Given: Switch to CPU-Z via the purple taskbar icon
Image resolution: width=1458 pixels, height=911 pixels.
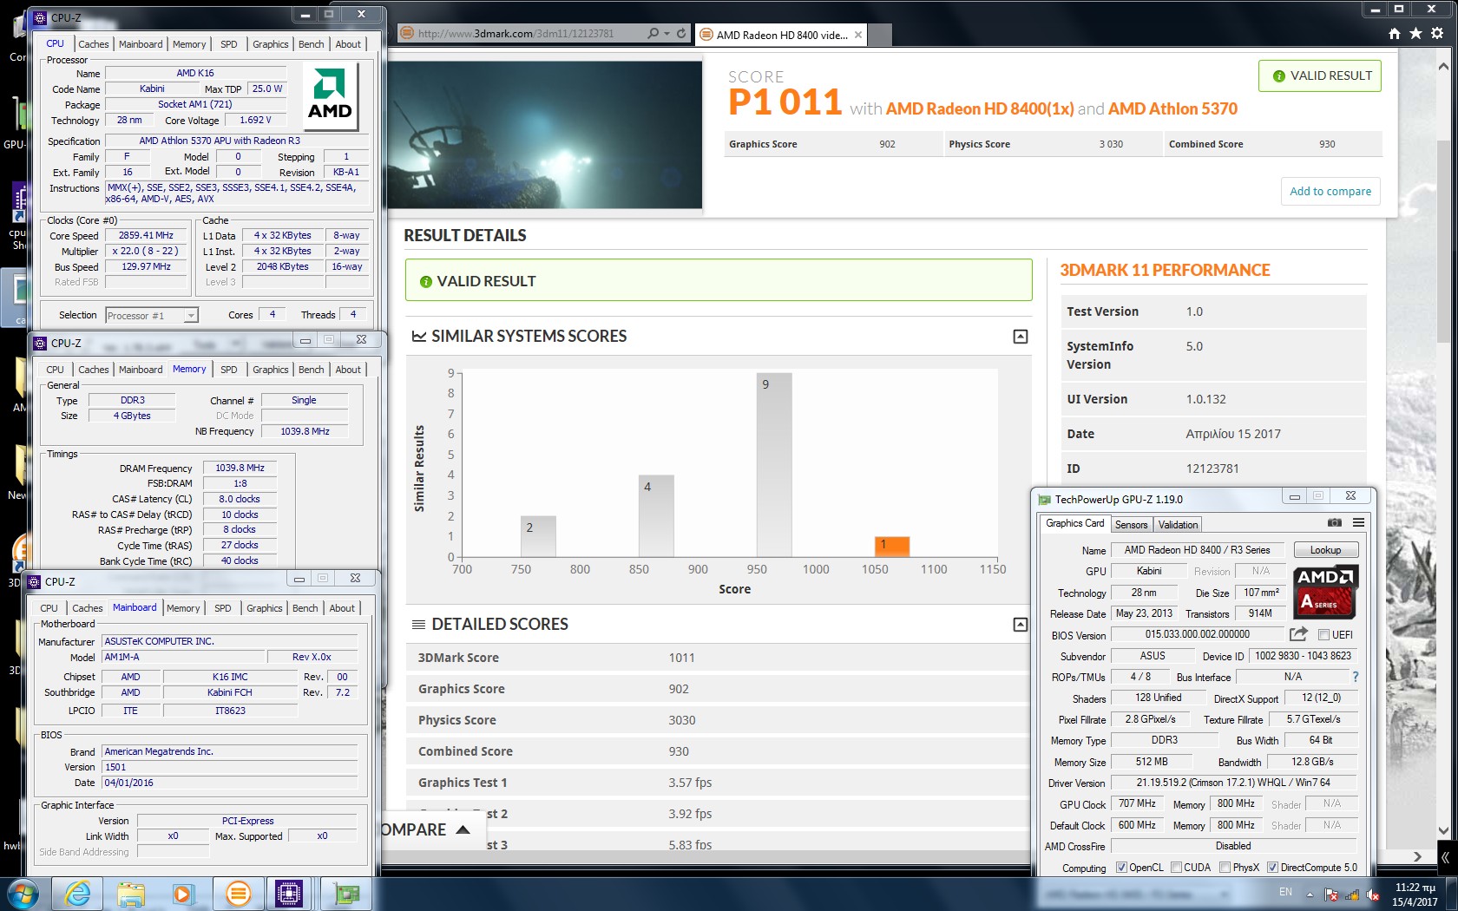Looking at the screenshot, I should [289, 894].
